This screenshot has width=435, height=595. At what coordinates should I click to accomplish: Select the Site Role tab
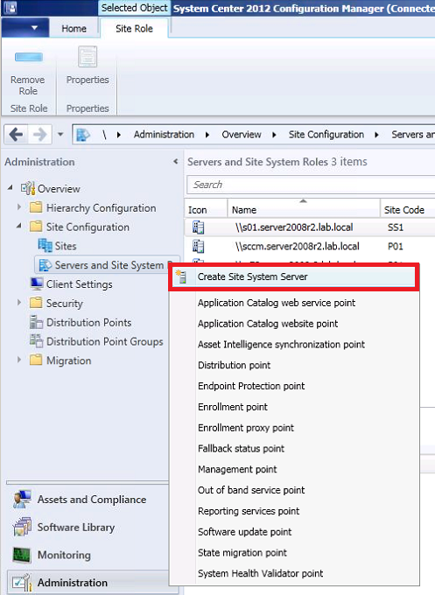coord(134,29)
